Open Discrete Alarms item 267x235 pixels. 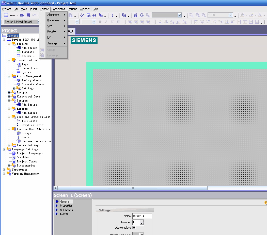point(33,84)
